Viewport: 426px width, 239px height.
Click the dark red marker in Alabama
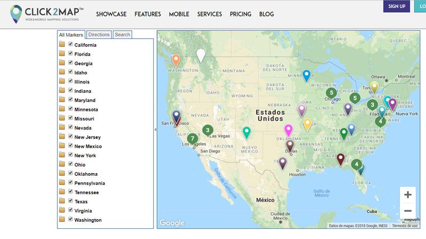(x=340, y=159)
